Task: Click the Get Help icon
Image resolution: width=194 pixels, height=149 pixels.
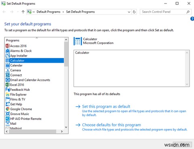Action: click(8, 104)
